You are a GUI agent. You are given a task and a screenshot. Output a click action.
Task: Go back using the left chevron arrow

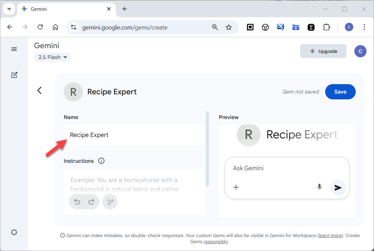click(40, 91)
